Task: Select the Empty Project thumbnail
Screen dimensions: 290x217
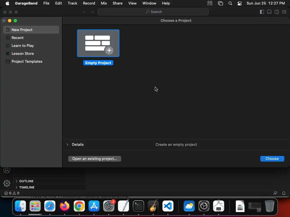Action: point(98,43)
